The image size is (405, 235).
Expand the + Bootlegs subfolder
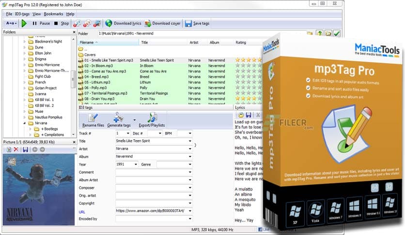point(31,129)
